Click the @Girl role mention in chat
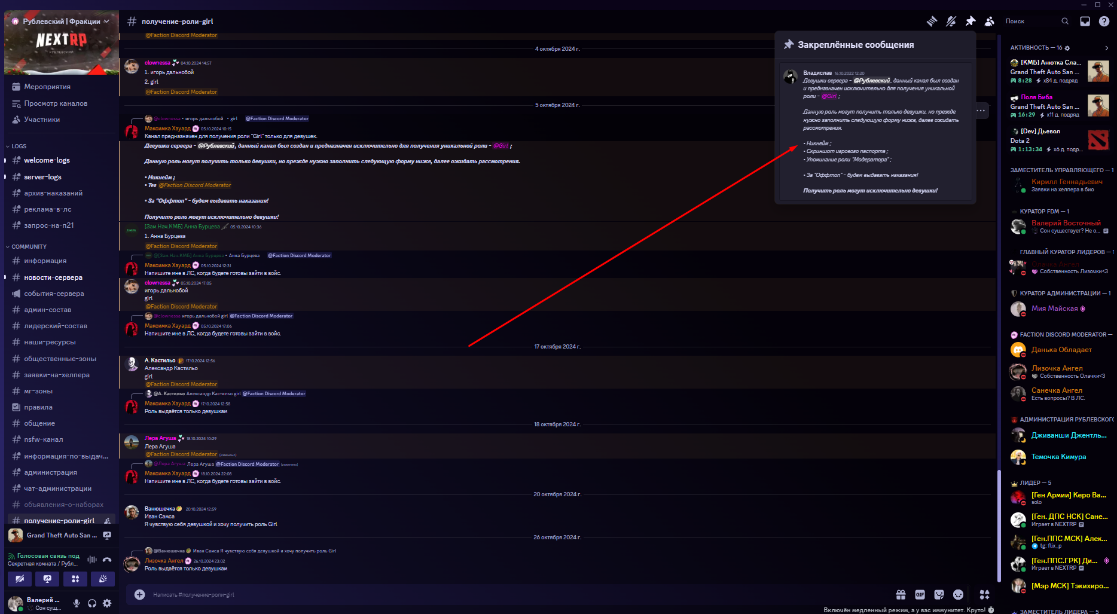The height and width of the screenshot is (614, 1117). (501, 146)
